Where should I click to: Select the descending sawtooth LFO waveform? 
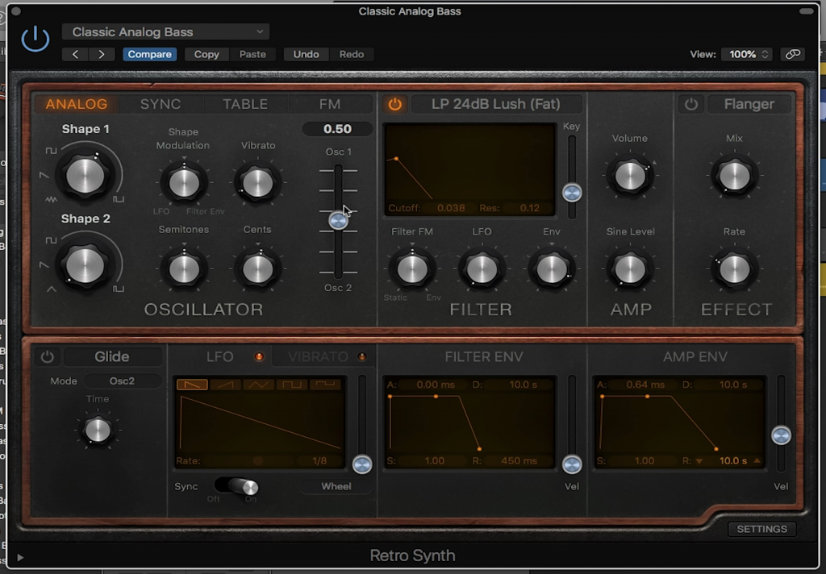click(192, 385)
